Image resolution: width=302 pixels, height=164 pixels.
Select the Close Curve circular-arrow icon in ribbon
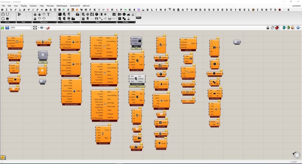[x=3, y=19]
